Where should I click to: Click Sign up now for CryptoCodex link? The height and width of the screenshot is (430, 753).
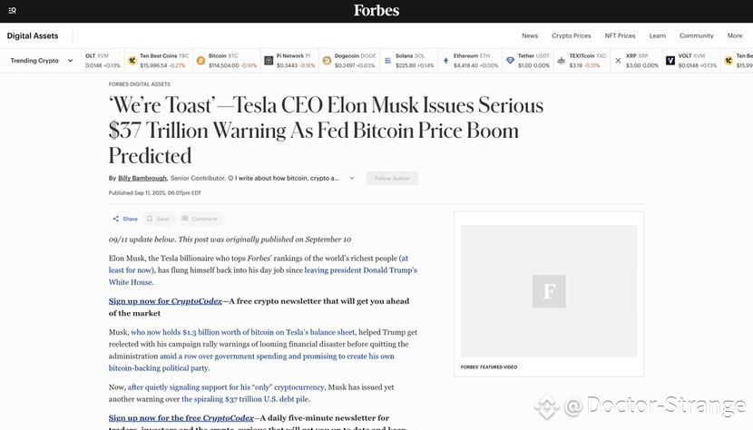tap(165, 301)
